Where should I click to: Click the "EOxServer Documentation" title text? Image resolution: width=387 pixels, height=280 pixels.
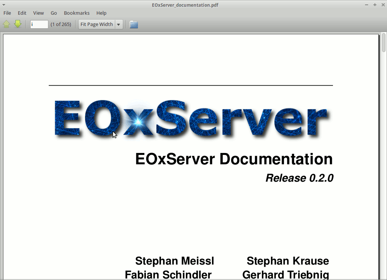[234, 159]
